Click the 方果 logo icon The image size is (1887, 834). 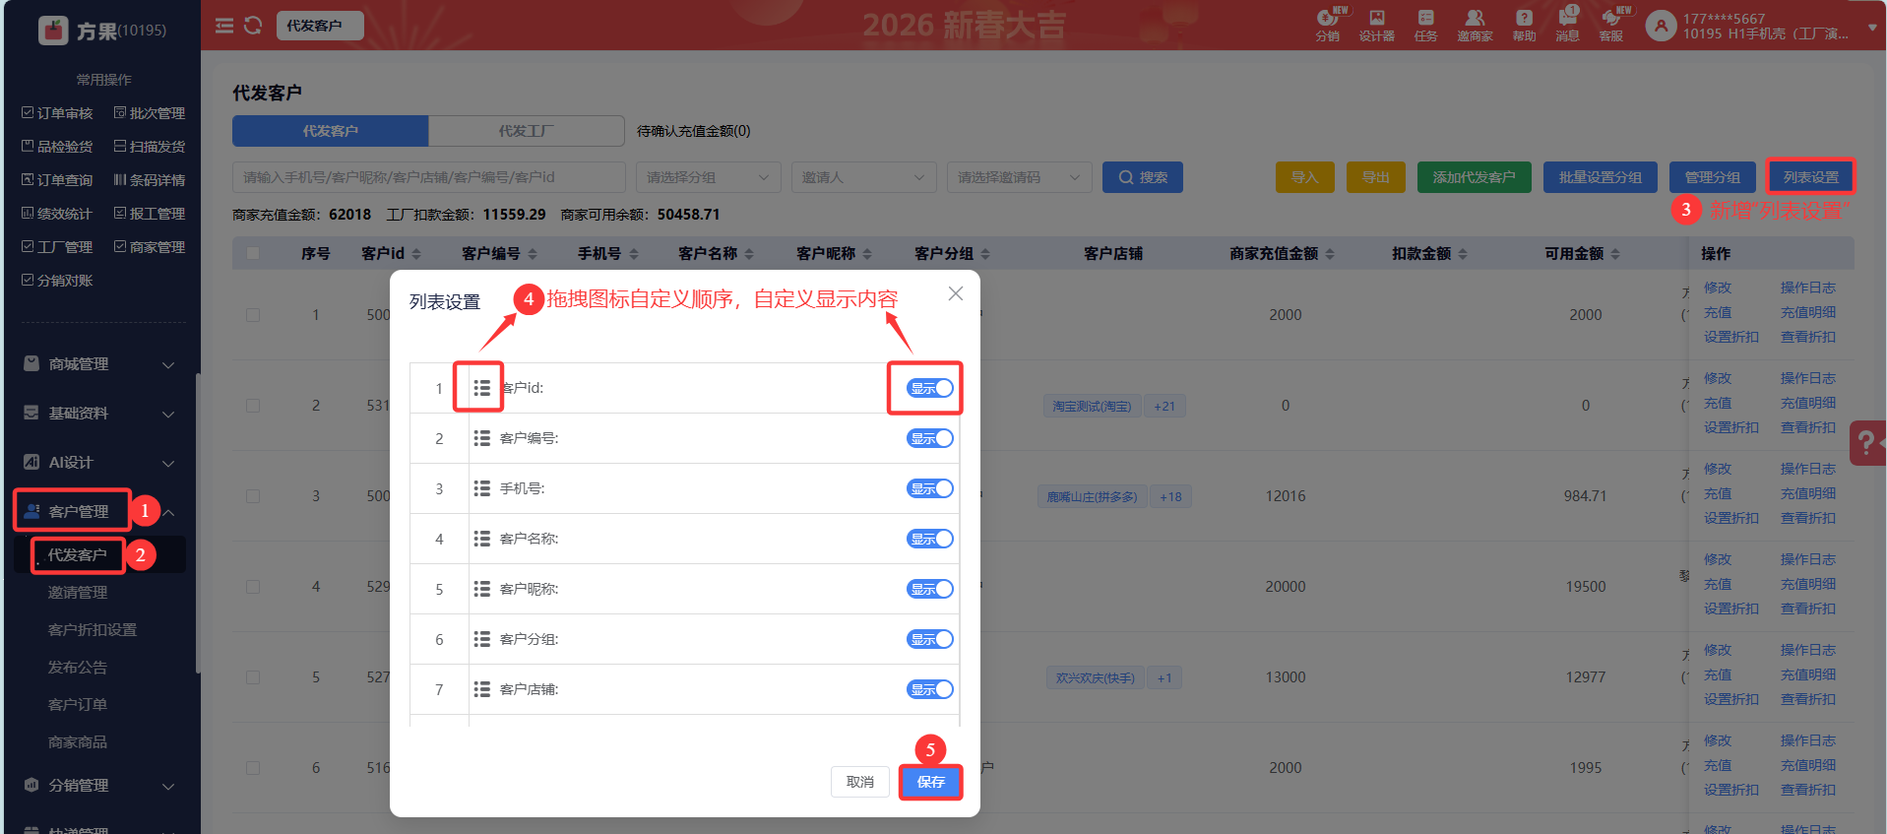click(x=53, y=31)
